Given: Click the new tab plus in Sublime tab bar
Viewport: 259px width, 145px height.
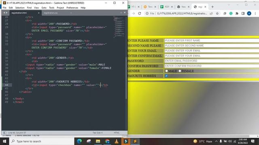Looking at the screenshot, I should pyautogui.click(x=121, y=12).
